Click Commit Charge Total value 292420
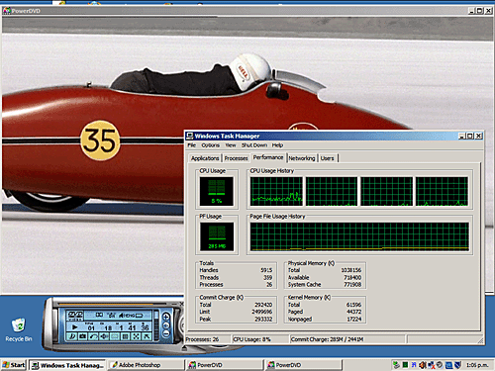Viewport: 495px width, 371px height. coord(263,305)
